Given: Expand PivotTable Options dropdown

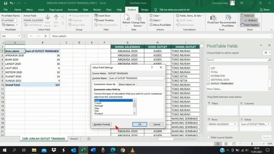Looking at the screenshot, I should (9, 25).
